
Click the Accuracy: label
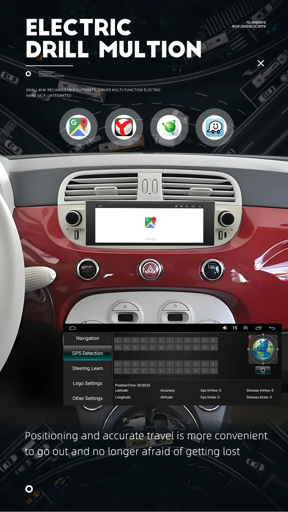click(168, 391)
